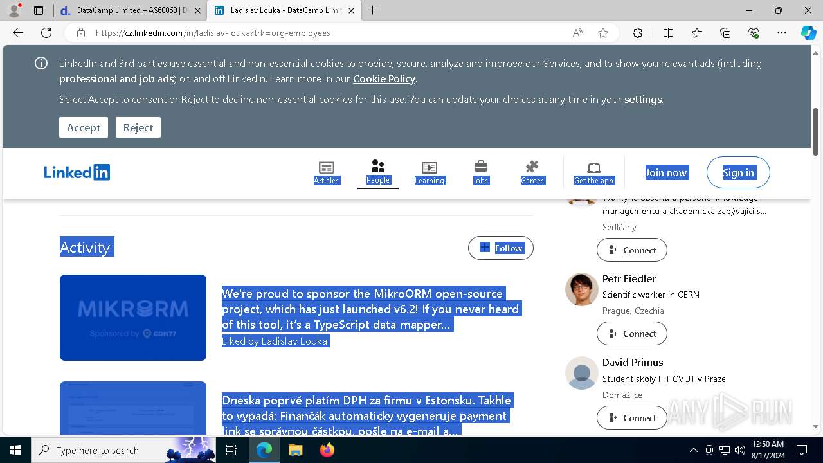Click the browser Back arrow

[x=18, y=33]
